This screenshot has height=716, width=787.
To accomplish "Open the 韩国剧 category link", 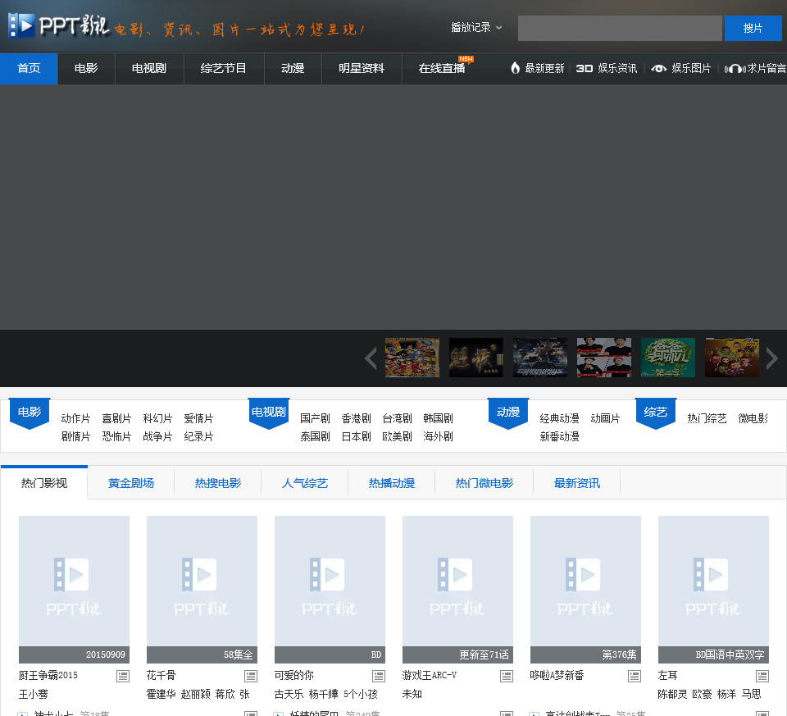I will 438,418.
